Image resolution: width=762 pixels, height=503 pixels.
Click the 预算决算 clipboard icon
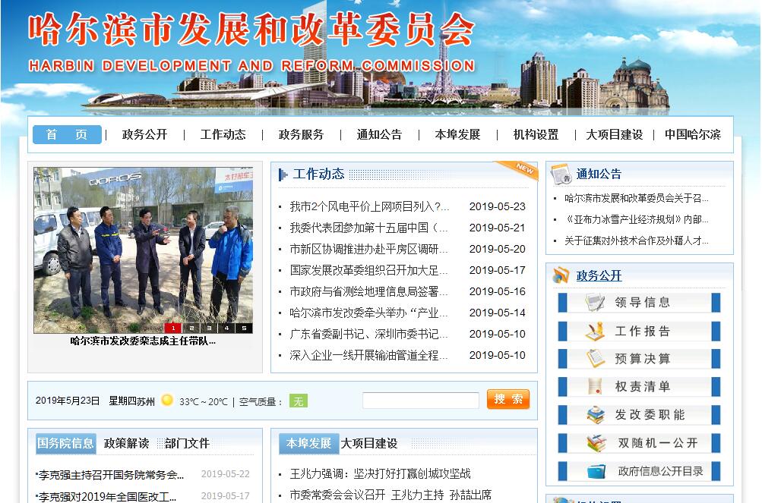pyautogui.click(x=595, y=359)
